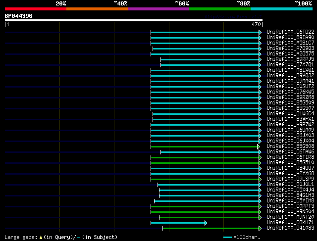Open the UniRef100_Q0J0L1 label
This screenshot has width=317, height=241.
click(x=290, y=185)
